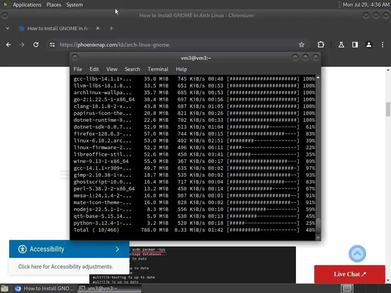Click the workspace switcher in the panel
The height and width of the screenshot is (293, 391).
347,288
